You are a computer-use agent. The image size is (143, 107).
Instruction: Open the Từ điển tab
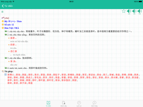(48, 104)
